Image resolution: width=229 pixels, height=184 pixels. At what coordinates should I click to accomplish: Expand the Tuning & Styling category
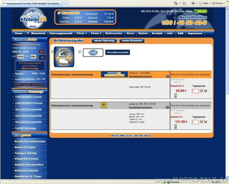[x=26, y=153]
